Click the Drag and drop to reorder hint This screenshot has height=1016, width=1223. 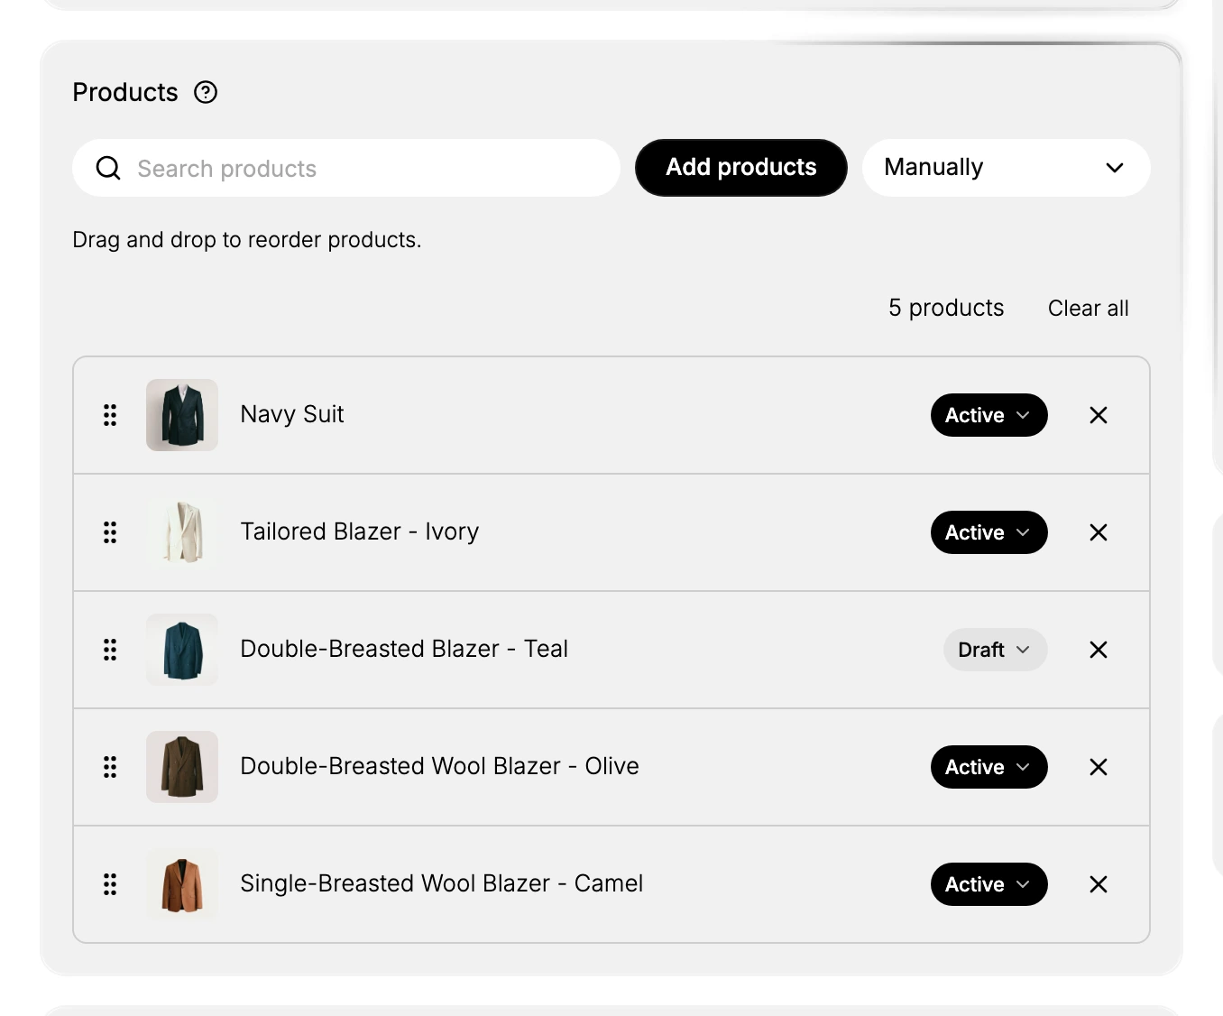pyautogui.click(x=247, y=240)
